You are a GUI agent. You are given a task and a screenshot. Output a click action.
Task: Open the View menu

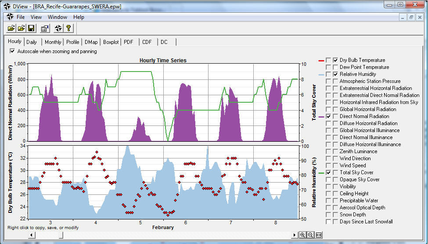coord(36,17)
